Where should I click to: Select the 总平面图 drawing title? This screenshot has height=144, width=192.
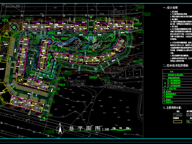click(x=85, y=128)
